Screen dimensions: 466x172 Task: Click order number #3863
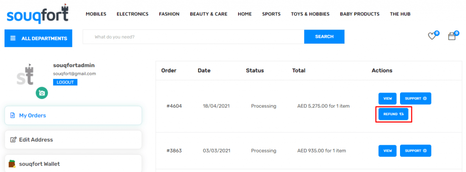tap(174, 151)
